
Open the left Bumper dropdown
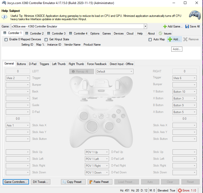18,85
